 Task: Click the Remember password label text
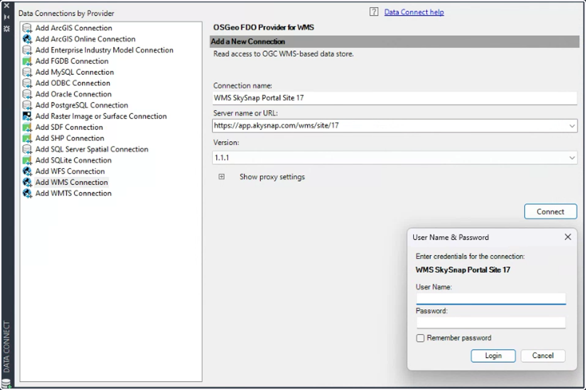(x=459, y=338)
